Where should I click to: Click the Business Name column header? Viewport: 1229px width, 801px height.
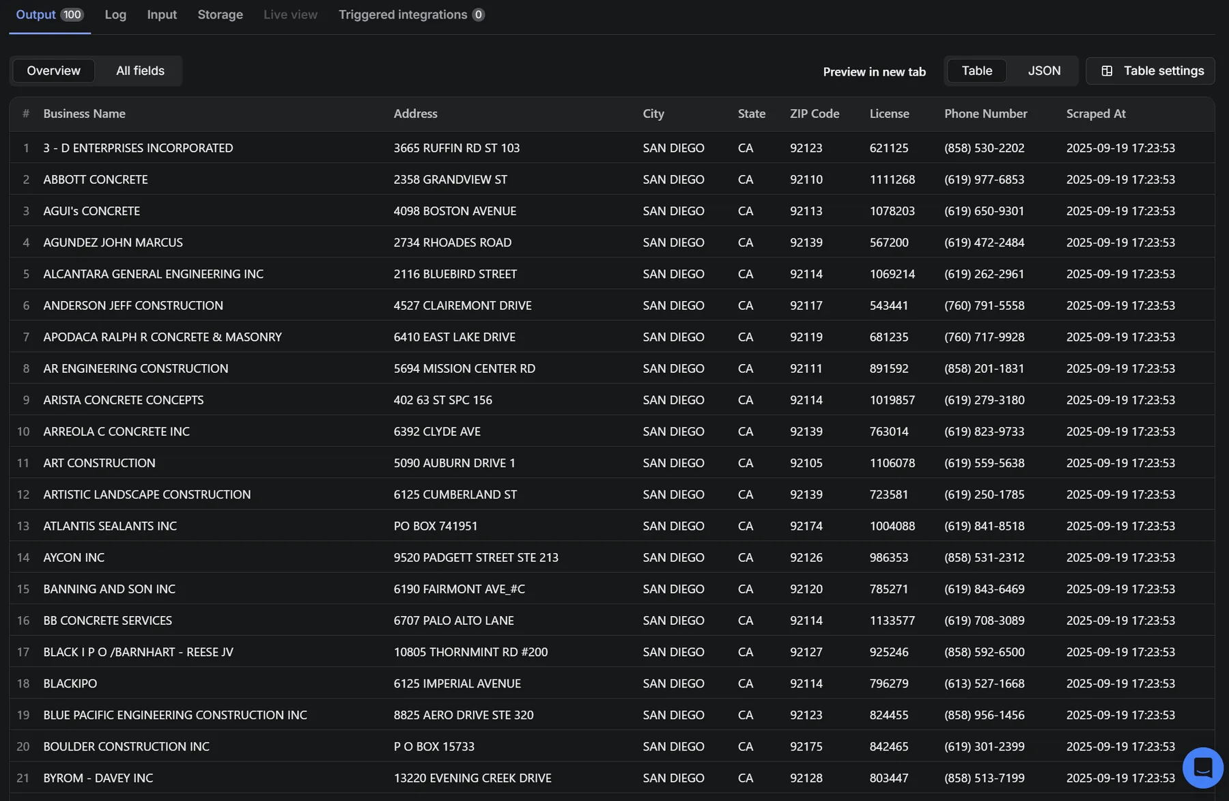click(x=84, y=114)
